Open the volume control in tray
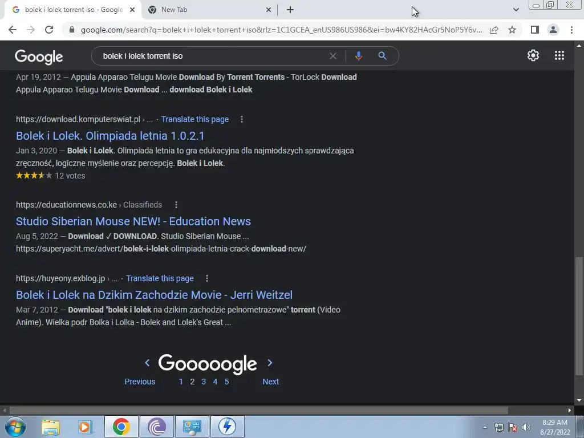This screenshot has width=584, height=438. point(526,427)
